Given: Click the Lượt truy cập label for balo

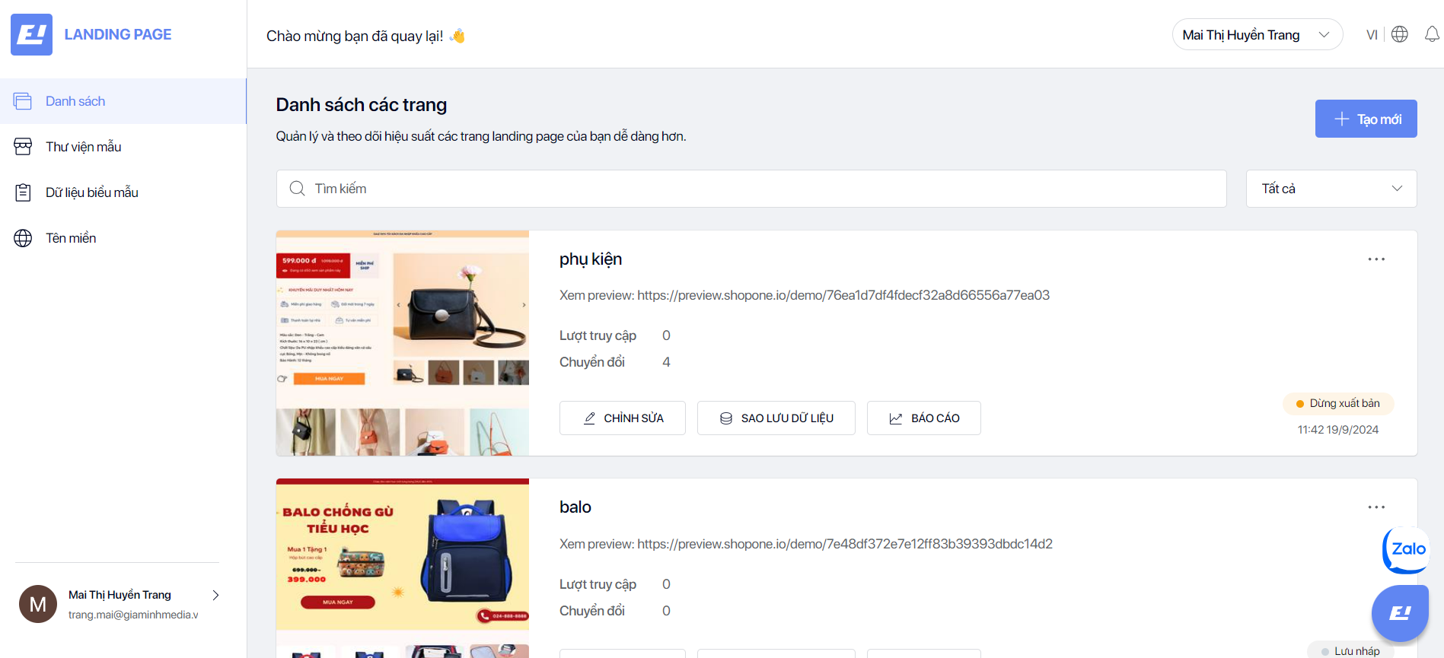Looking at the screenshot, I should click(598, 584).
